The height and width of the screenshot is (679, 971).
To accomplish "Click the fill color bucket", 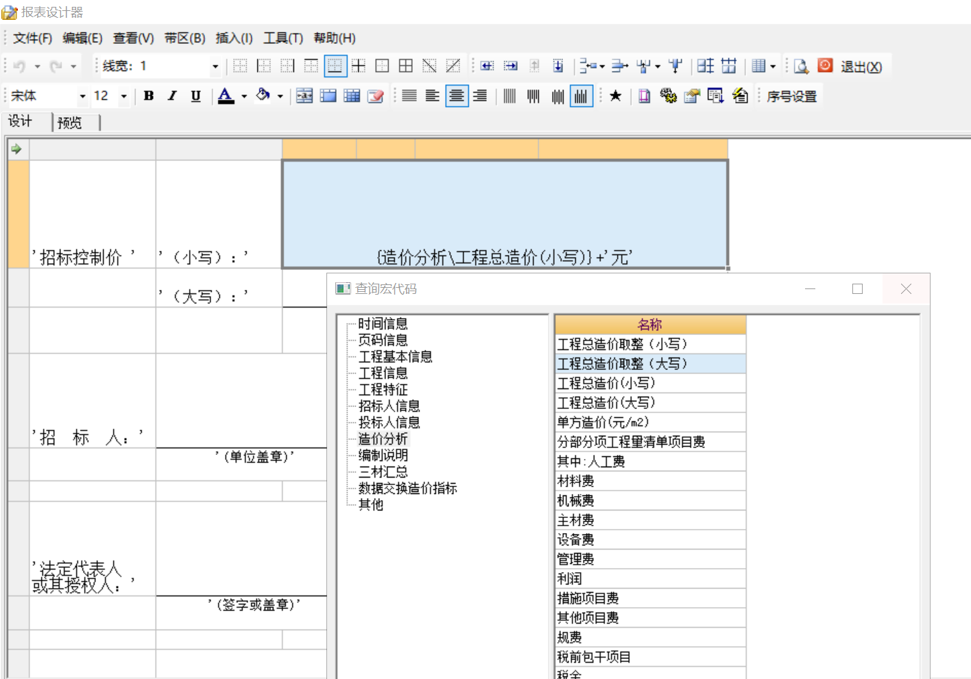I will click(263, 96).
